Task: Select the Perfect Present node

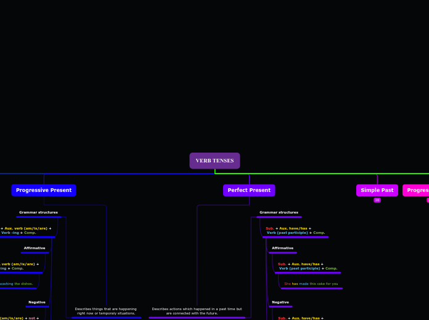Action: coord(249,190)
